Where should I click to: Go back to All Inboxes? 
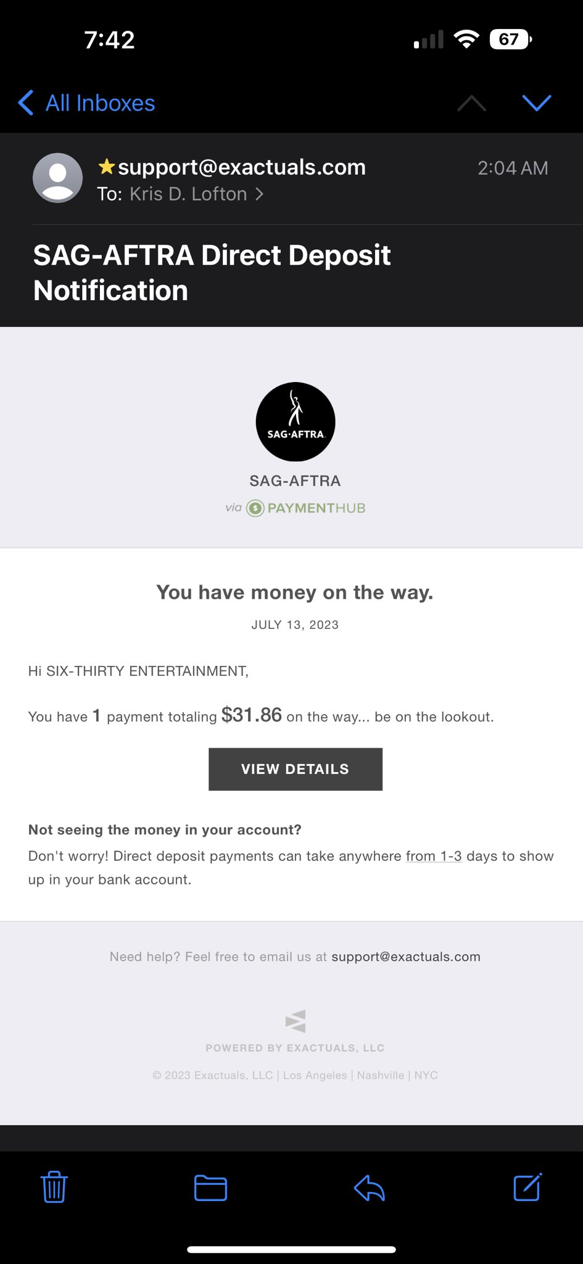[87, 103]
